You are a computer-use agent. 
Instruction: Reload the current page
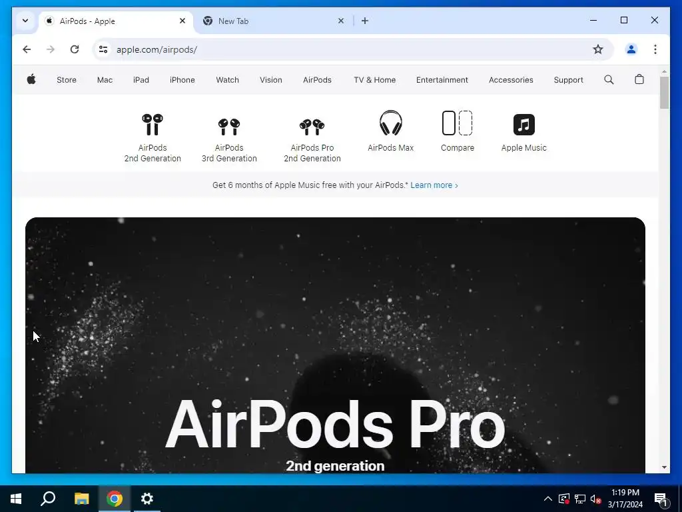[75, 49]
